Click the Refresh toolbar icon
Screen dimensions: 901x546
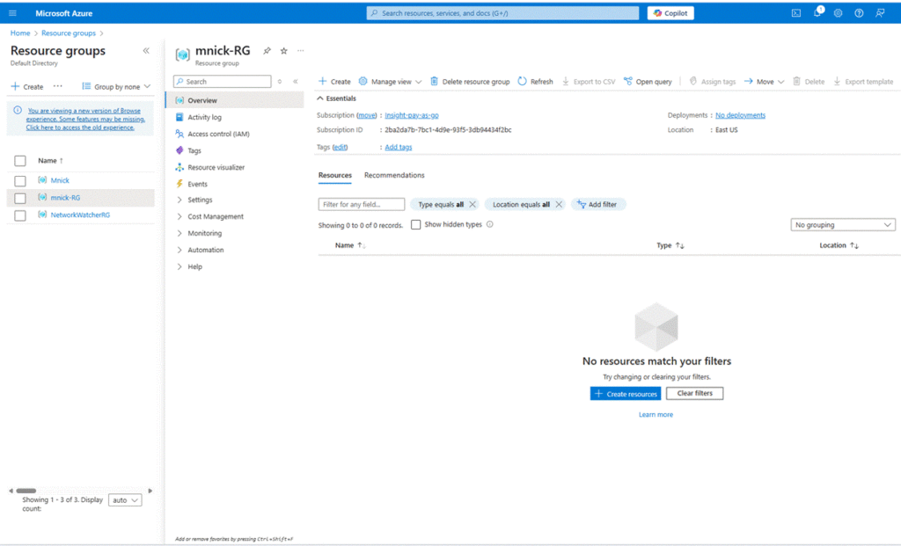click(x=535, y=82)
